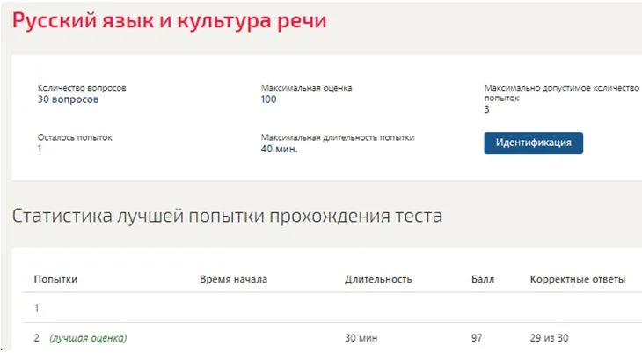Click the Количество вопросов label
Viewport: 642px width, 353px height.
82,88
